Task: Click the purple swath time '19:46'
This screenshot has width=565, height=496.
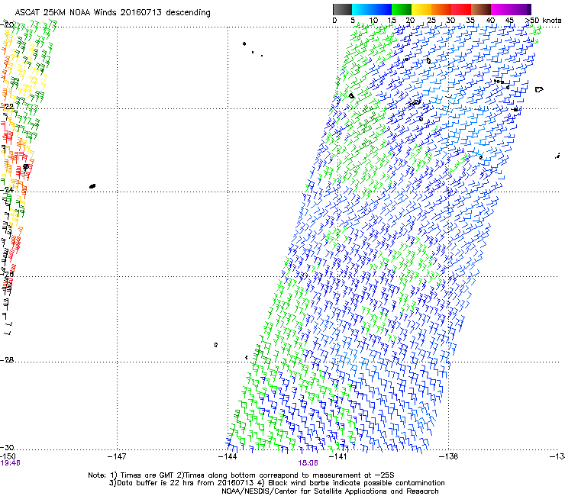Action: point(10,463)
